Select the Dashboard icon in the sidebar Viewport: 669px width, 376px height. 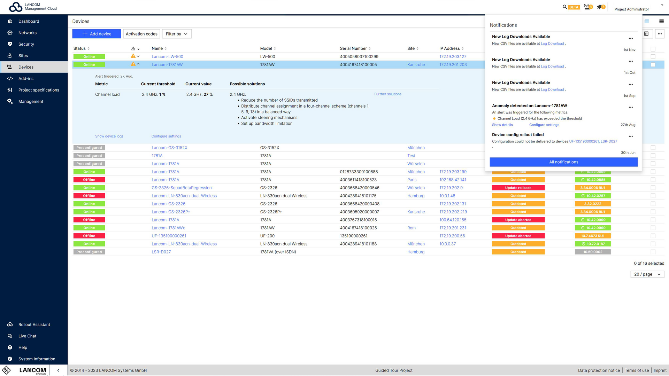[x=10, y=21]
